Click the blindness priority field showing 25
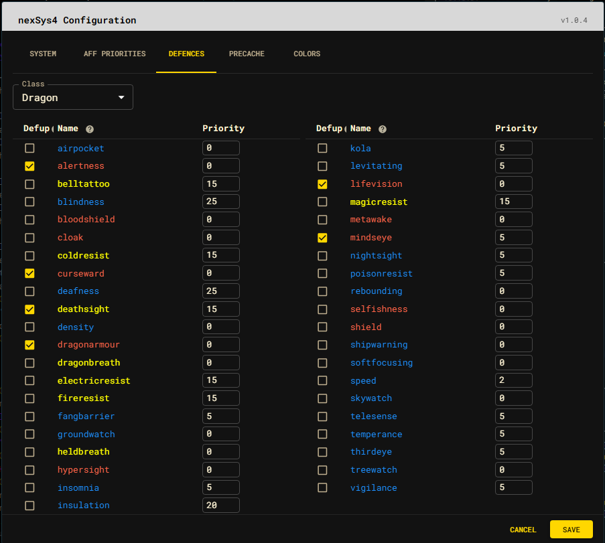 pyautogui.click(x=220, y=202)
